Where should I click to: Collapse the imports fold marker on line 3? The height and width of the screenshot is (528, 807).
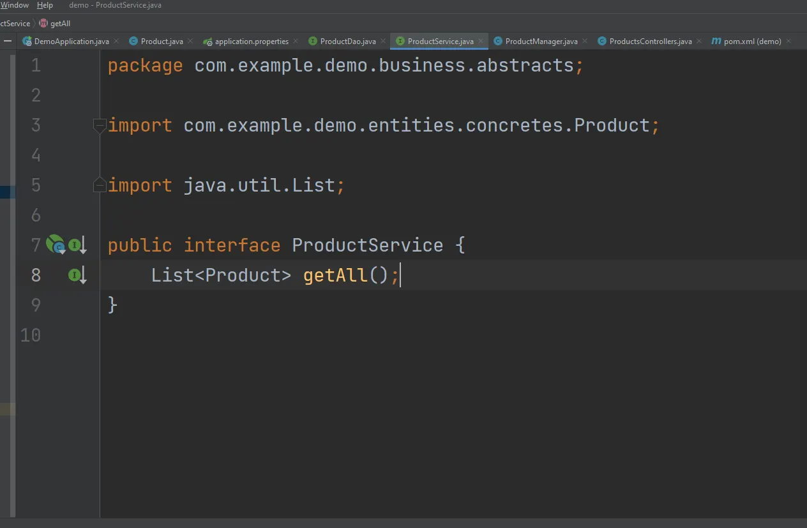[100, 126]
